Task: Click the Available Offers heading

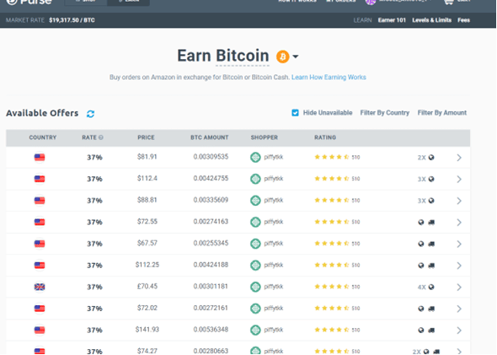Action: click(x=42, y=113)
